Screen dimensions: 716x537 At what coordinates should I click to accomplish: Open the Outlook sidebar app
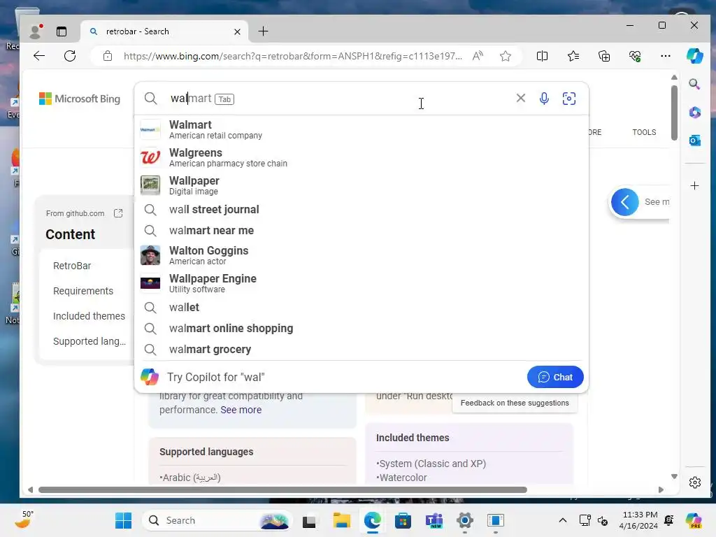(x=694, y=140)
